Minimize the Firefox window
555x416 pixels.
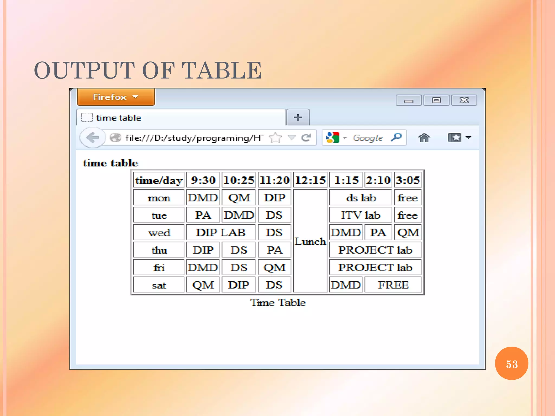pyautogui.click(x=408, y=100)
